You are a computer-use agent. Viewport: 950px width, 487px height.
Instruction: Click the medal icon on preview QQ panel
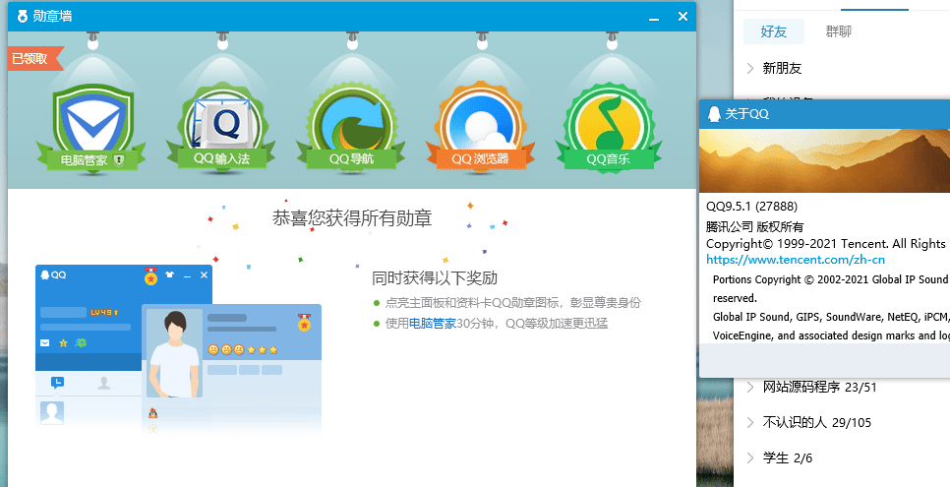[x=150, y=276]
